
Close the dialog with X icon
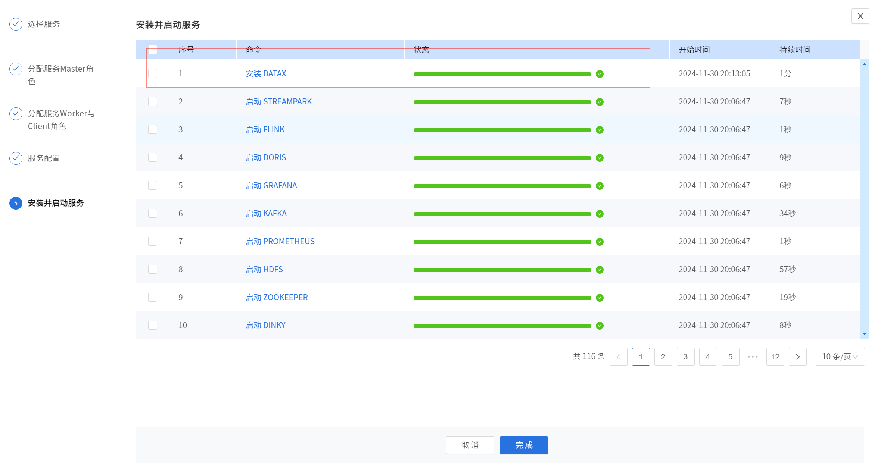point(860,16)
